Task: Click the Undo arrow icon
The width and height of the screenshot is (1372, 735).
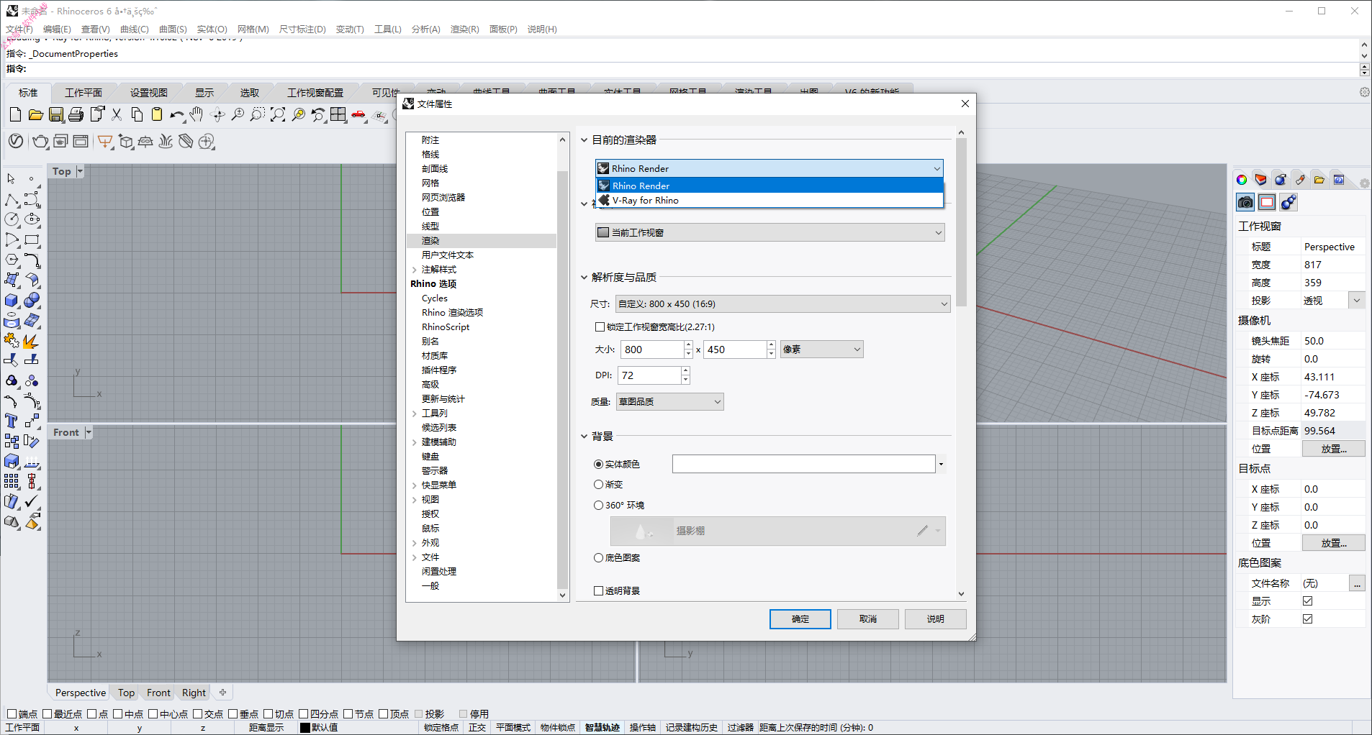Action: coord(176,115)
